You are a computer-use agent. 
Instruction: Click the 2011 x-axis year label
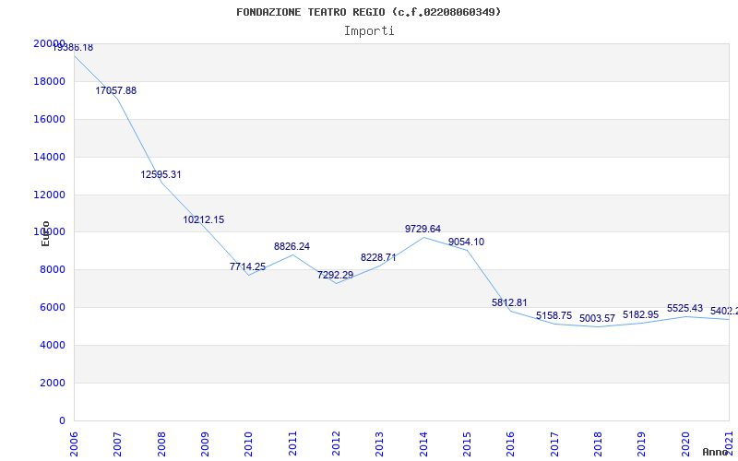(x=292, y=444)
